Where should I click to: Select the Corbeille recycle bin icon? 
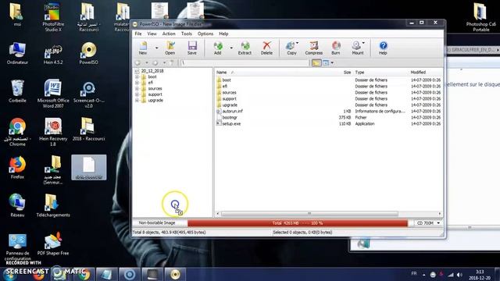point(17,91)
